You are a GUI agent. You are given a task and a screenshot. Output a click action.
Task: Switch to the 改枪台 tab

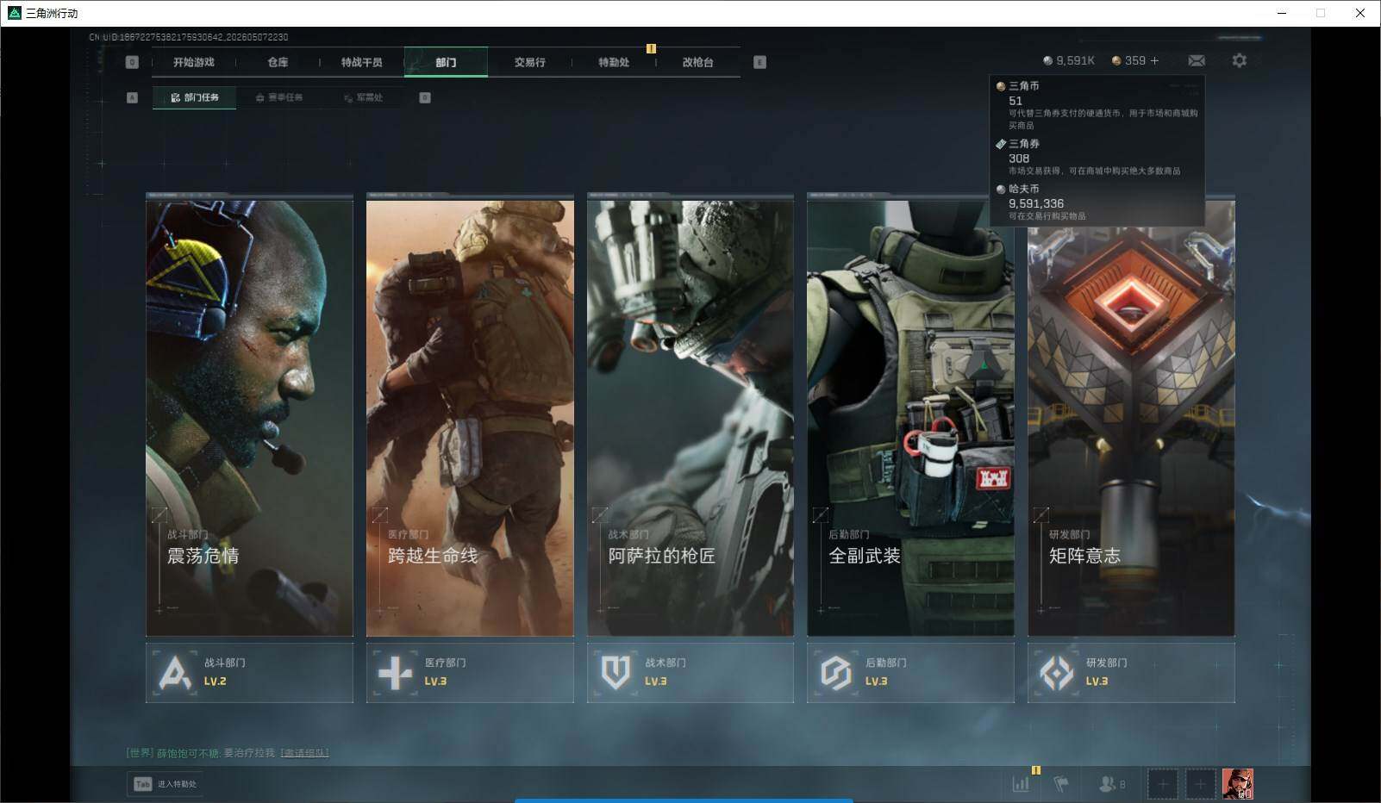coord(697,62)
